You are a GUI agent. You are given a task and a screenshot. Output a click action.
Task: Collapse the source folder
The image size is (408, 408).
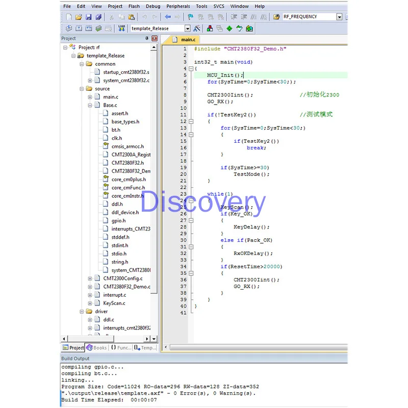pyautogui.click(x=82, y=89)
